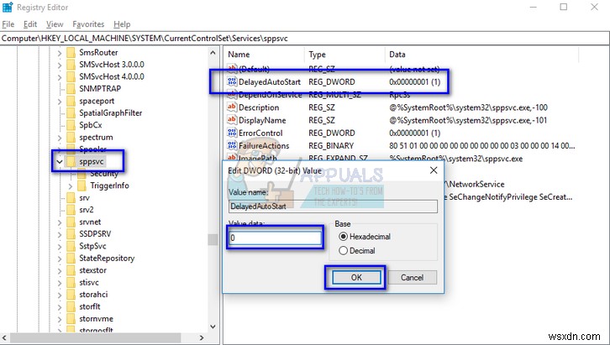This screenshot has height=345, width=610.
Task: Click the stornvme folder icon
Action: pyautogui.click(x=71, y=319)
